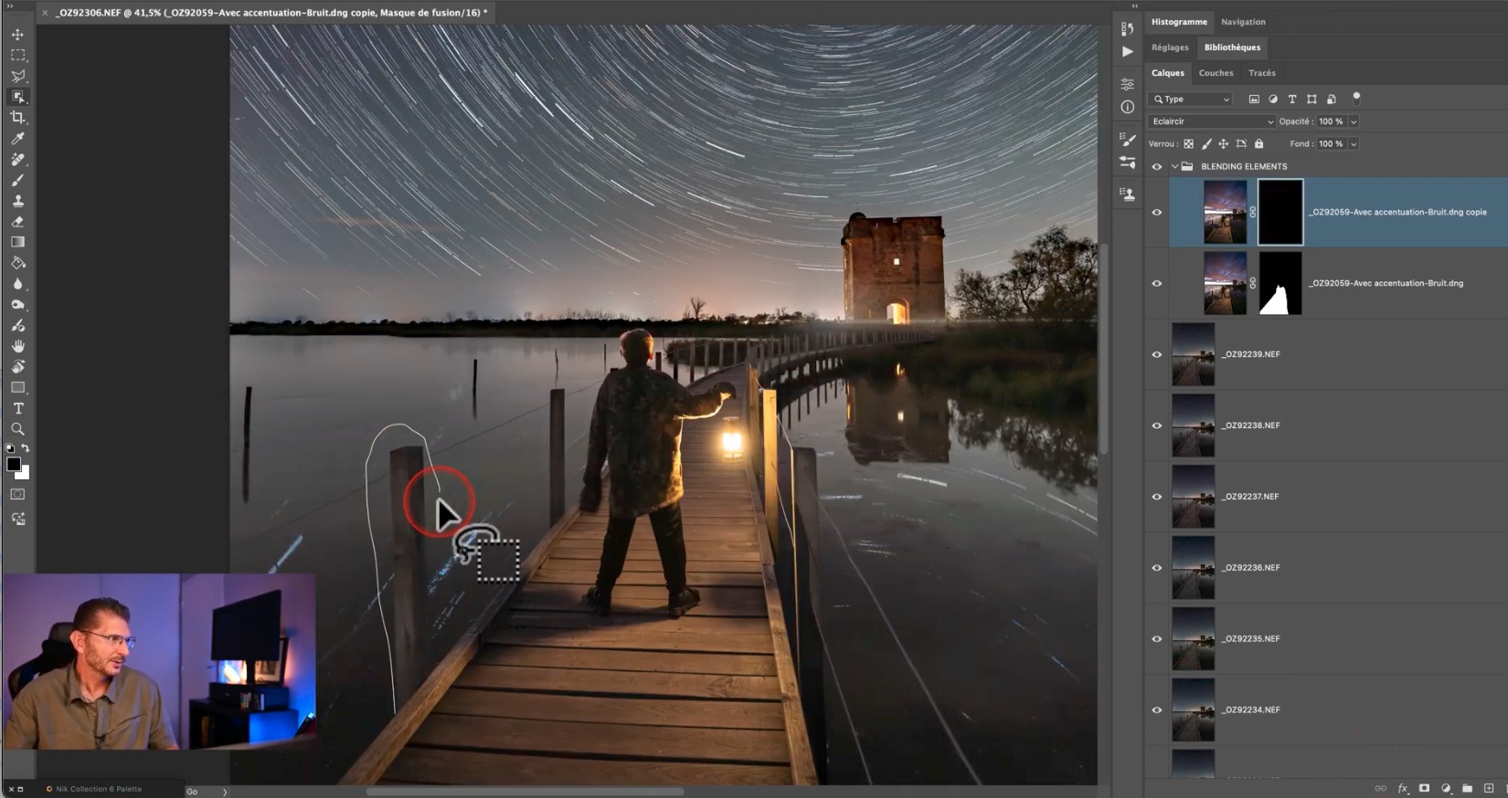Select the Crop tool
1508x798 pixels.
coord(17,118)
